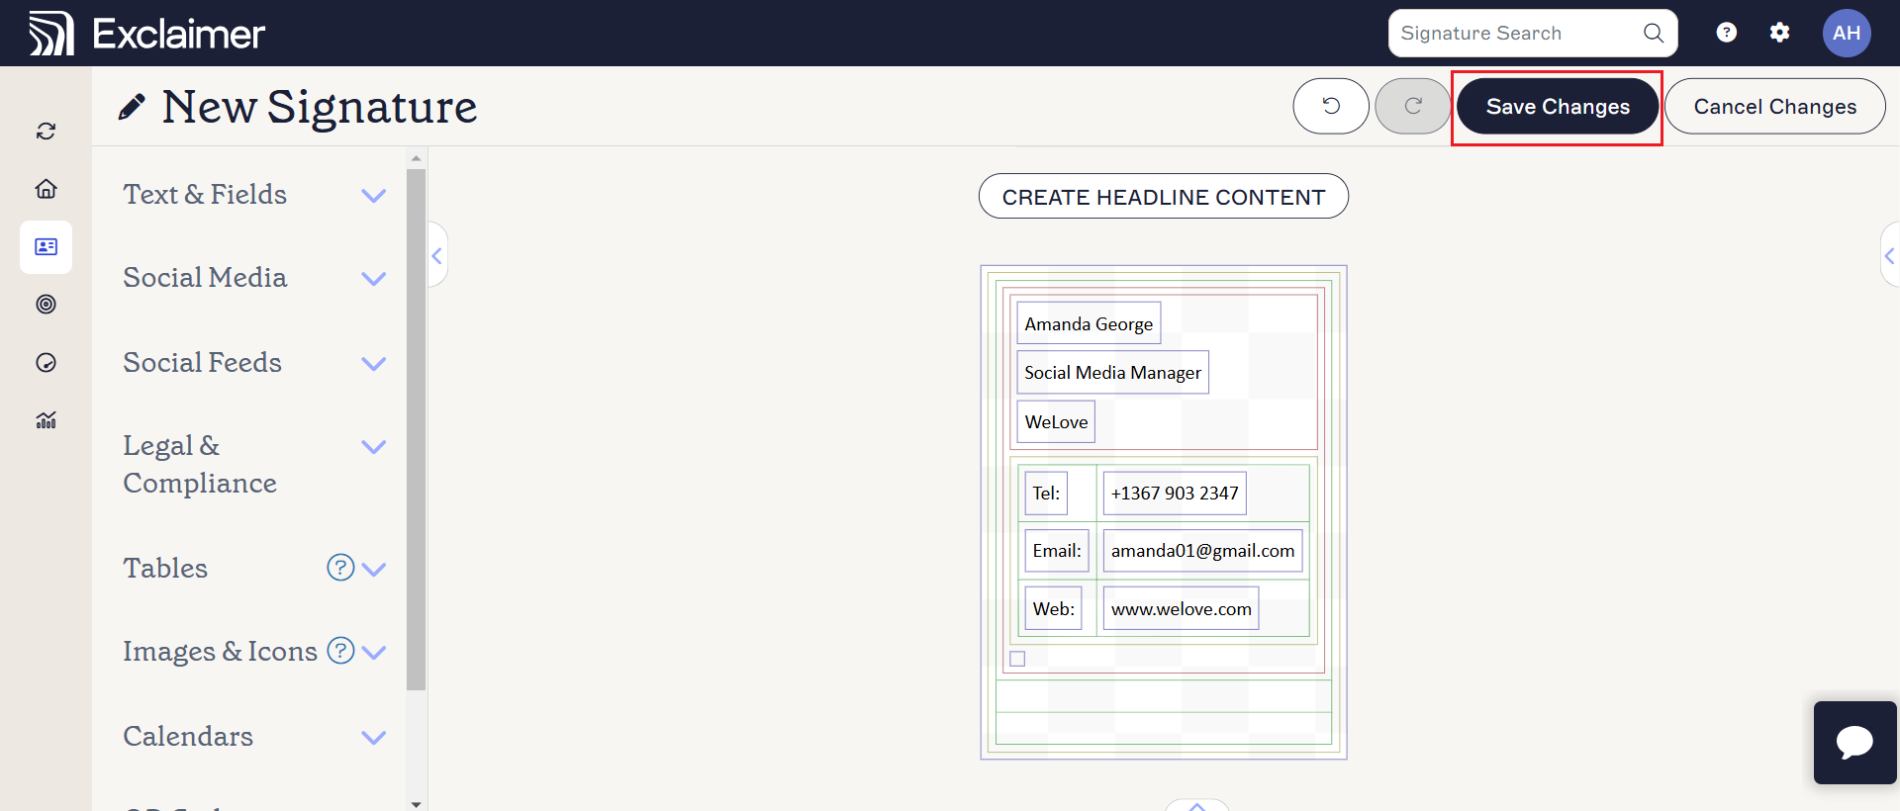Click the Exclaimer logo icon
The image size is (1900, 811).
[x=50, y=34]
